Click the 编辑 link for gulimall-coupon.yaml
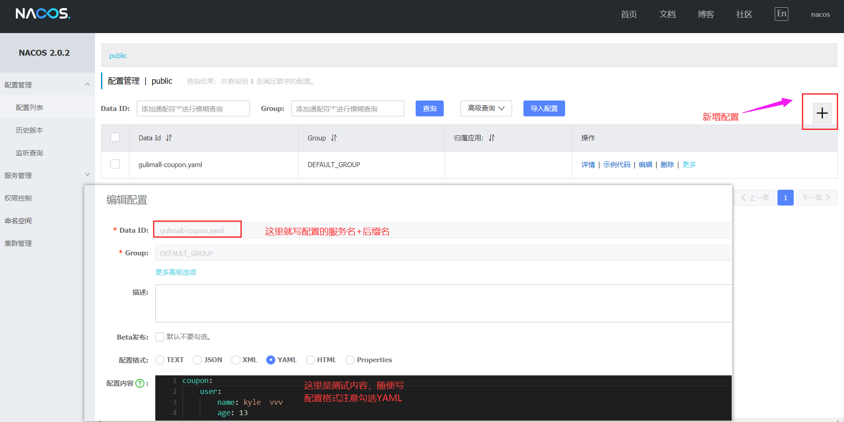844x422 pixels. tap(645, 165)
